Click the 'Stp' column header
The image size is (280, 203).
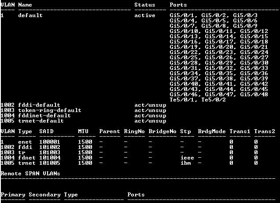185,132
